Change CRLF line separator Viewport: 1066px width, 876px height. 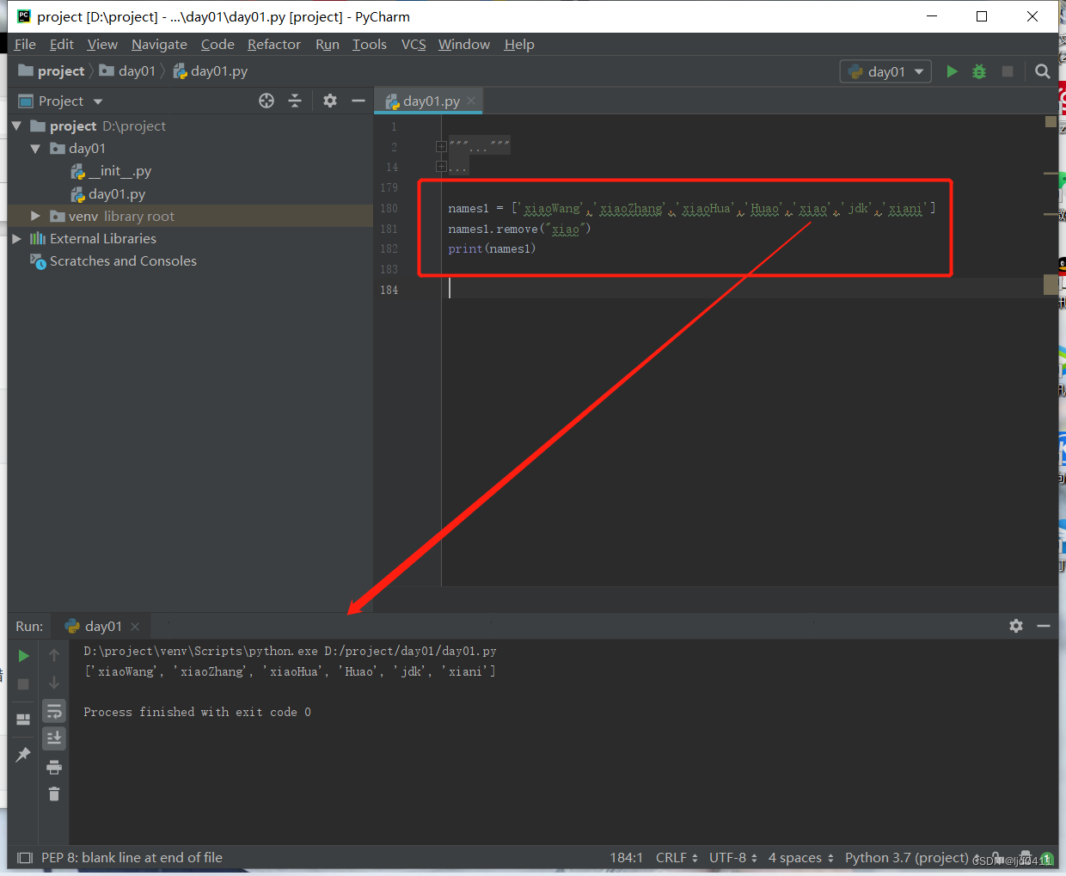pos(677,858)
